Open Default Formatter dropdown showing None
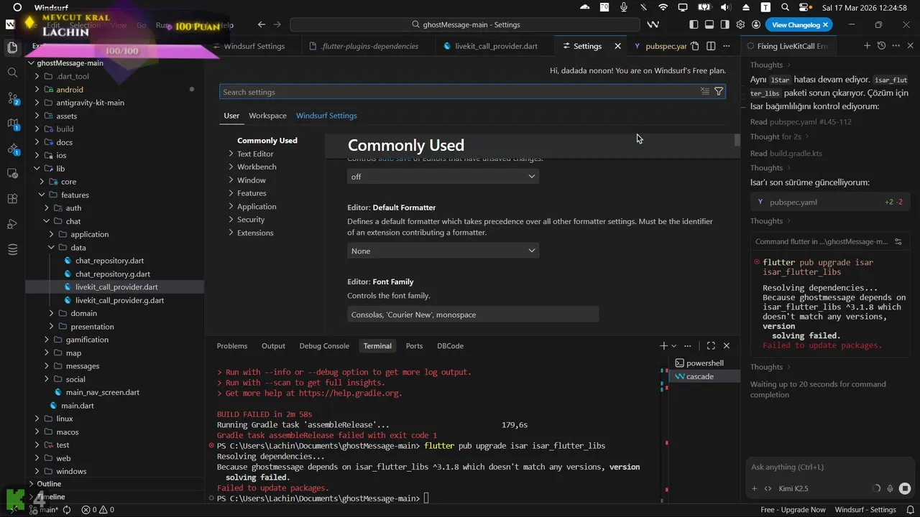920x517 pixels. tap(443, 251)
